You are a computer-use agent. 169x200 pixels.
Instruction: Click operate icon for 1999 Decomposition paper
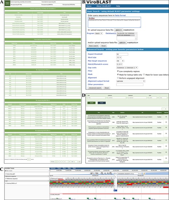pyautogui.click(x=166, y=122)
